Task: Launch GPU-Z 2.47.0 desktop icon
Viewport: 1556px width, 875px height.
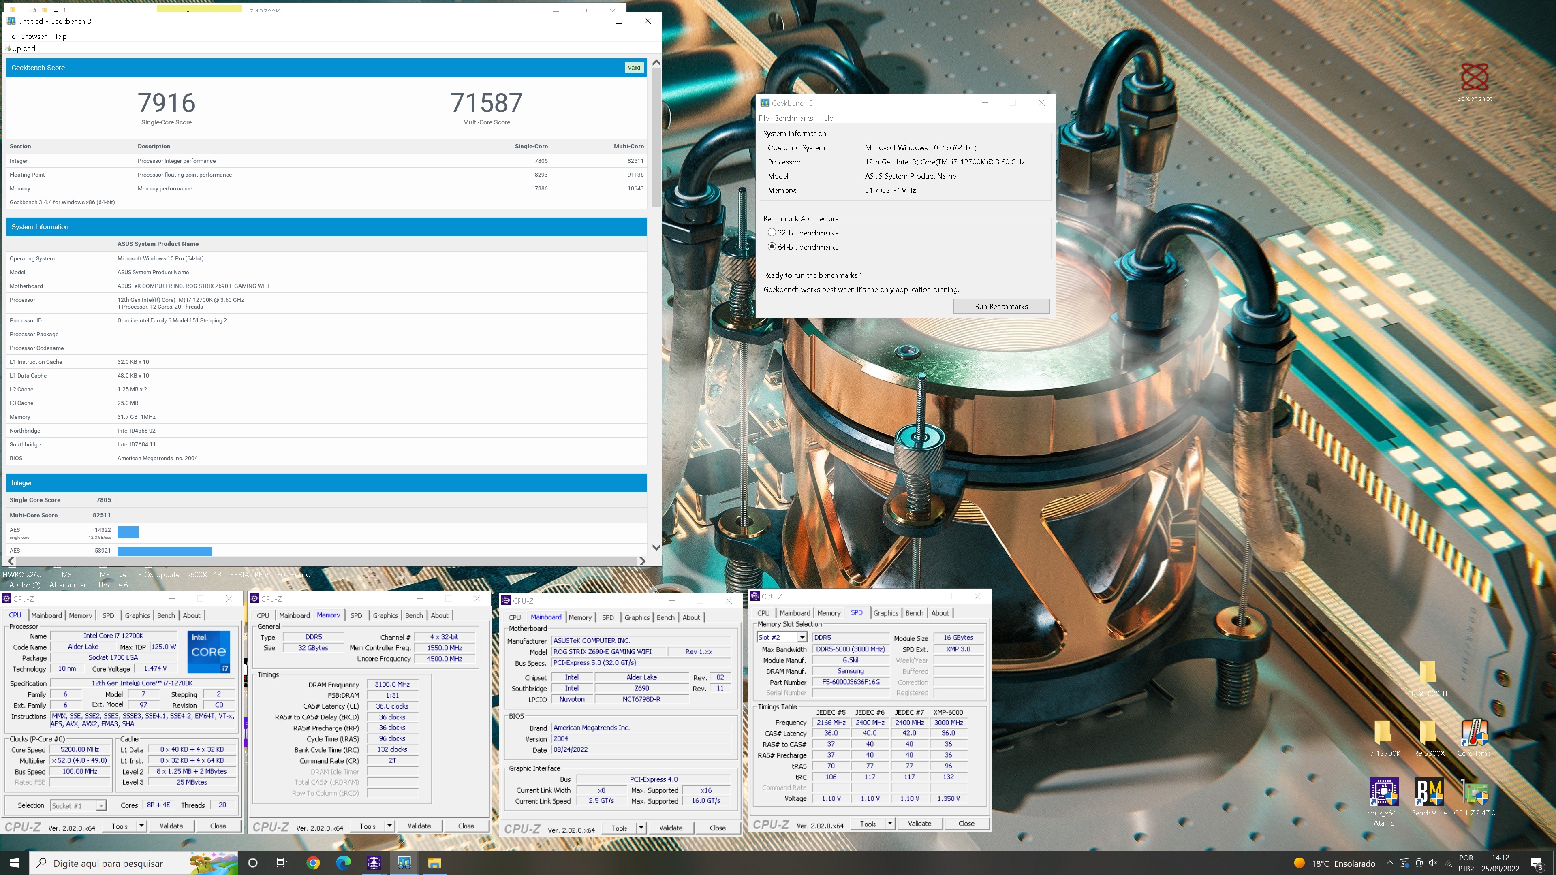Action: 1474,797
